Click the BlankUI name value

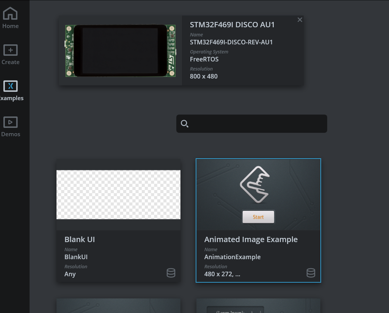pyautogui.click(x=76, y=257)
